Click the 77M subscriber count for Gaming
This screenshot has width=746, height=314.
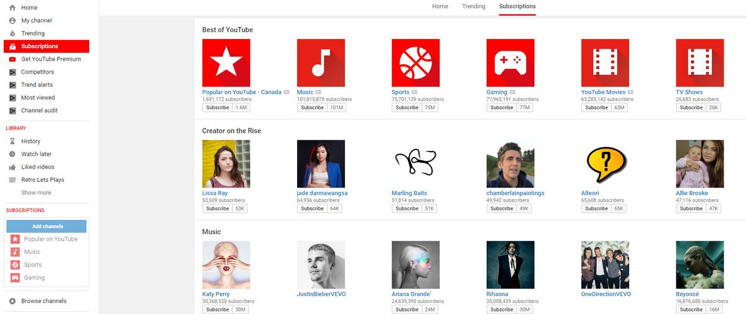pos(524,107)
